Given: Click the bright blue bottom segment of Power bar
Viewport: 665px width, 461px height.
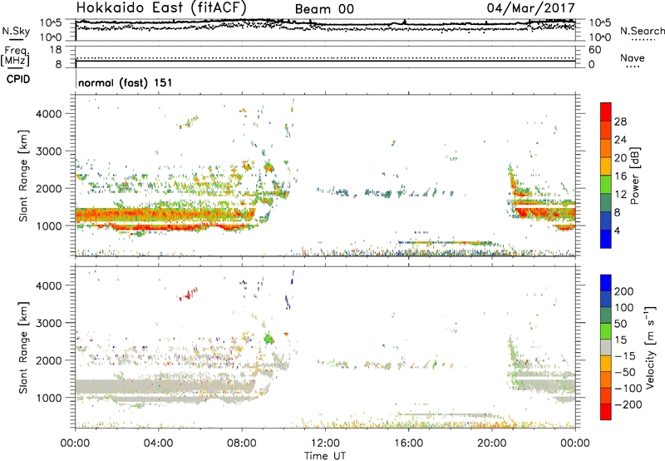Looking at the screenshot, I should click(606, 239).
